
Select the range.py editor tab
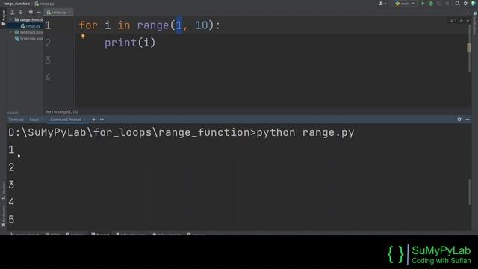click(58, 13)
